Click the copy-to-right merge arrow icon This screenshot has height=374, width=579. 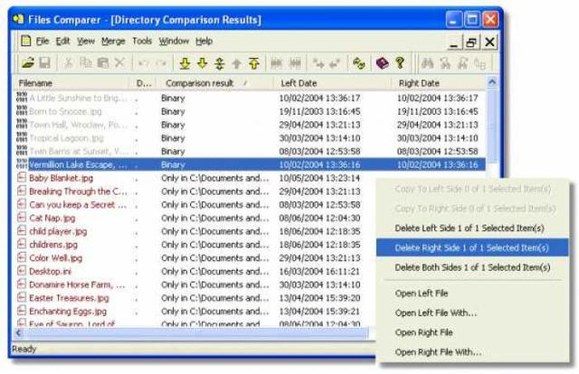coord(318,63)
